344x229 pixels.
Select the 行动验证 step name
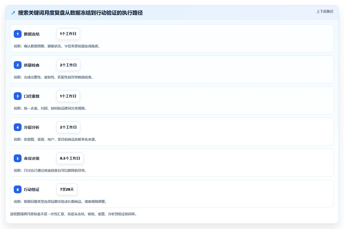pos(32,189)
